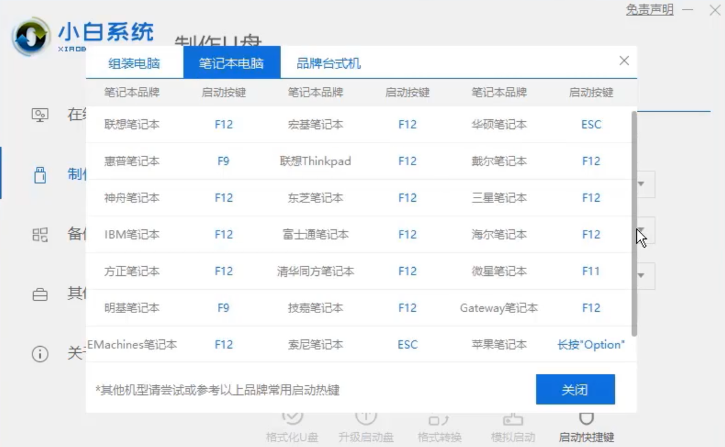Click the info circle icon in sidebar
Screen dimensions: 725x447
click(x=40, y=354)
